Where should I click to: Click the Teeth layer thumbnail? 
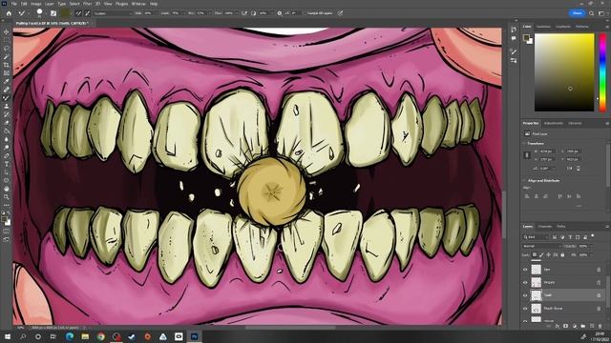(x=537, y=295)
